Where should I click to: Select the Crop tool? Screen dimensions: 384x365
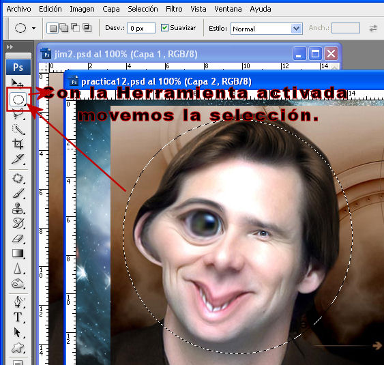point(18,144)
